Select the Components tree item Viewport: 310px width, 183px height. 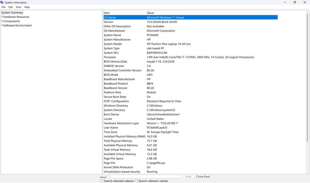[x=12, y=21]
